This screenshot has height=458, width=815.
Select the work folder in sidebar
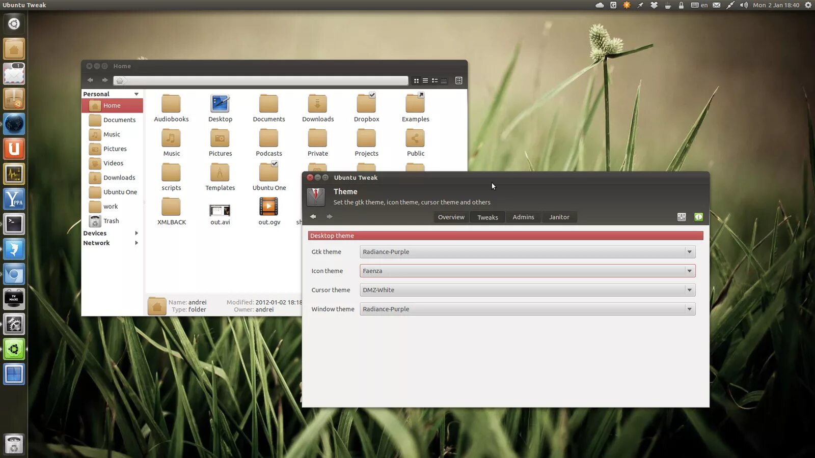(x=112, y=207)
